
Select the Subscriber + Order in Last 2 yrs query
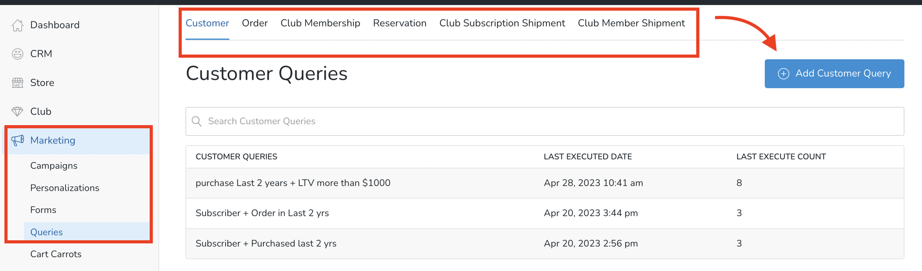pyautogui.click(x=262, y=213)
